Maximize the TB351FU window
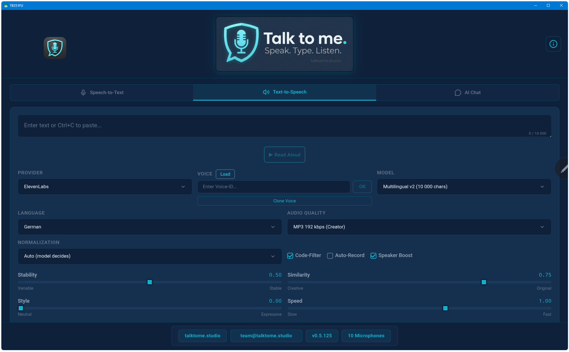This screenshot has width=569, height=352. (x=548, y=5)
